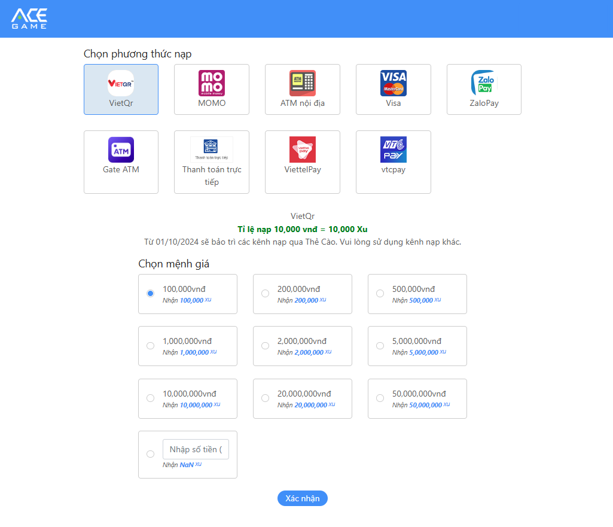The image size is (613, 527).
Task: Click the Nhập số tiền input field
Action: coord(196,449)
